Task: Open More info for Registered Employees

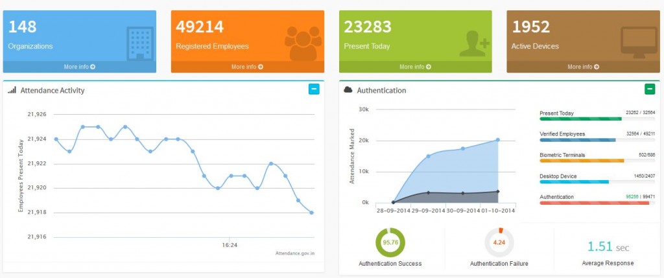Action: pyautogui.click(x=247, y=67)
